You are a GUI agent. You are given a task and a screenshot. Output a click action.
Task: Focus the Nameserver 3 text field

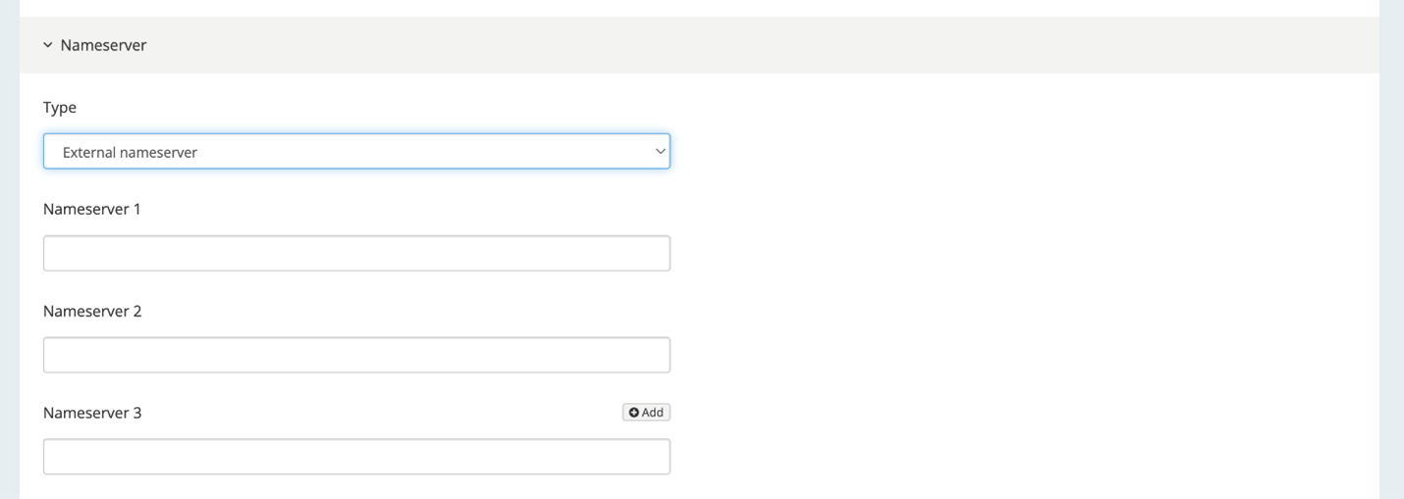tap(356, 457)
